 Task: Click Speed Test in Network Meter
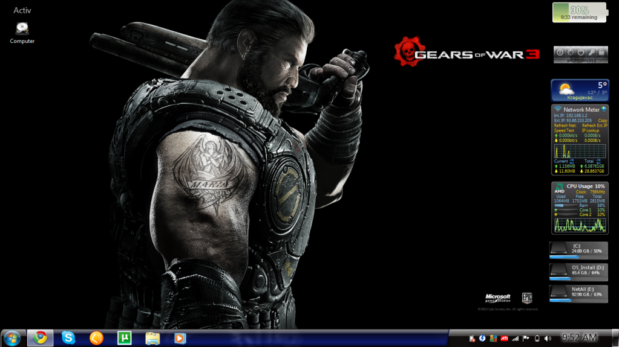coord(564,130)
